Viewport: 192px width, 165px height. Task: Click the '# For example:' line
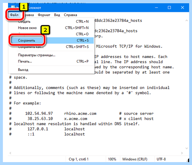point(25,103)
